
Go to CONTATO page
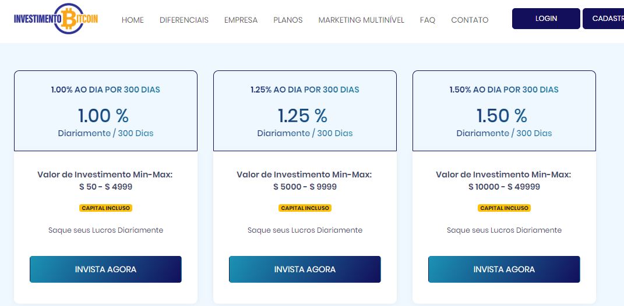coord(470,20)
